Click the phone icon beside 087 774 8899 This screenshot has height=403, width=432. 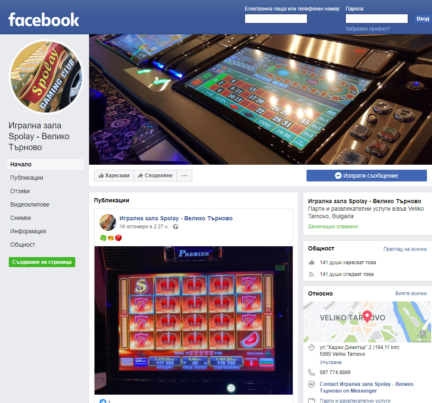(x=311, y=372)
